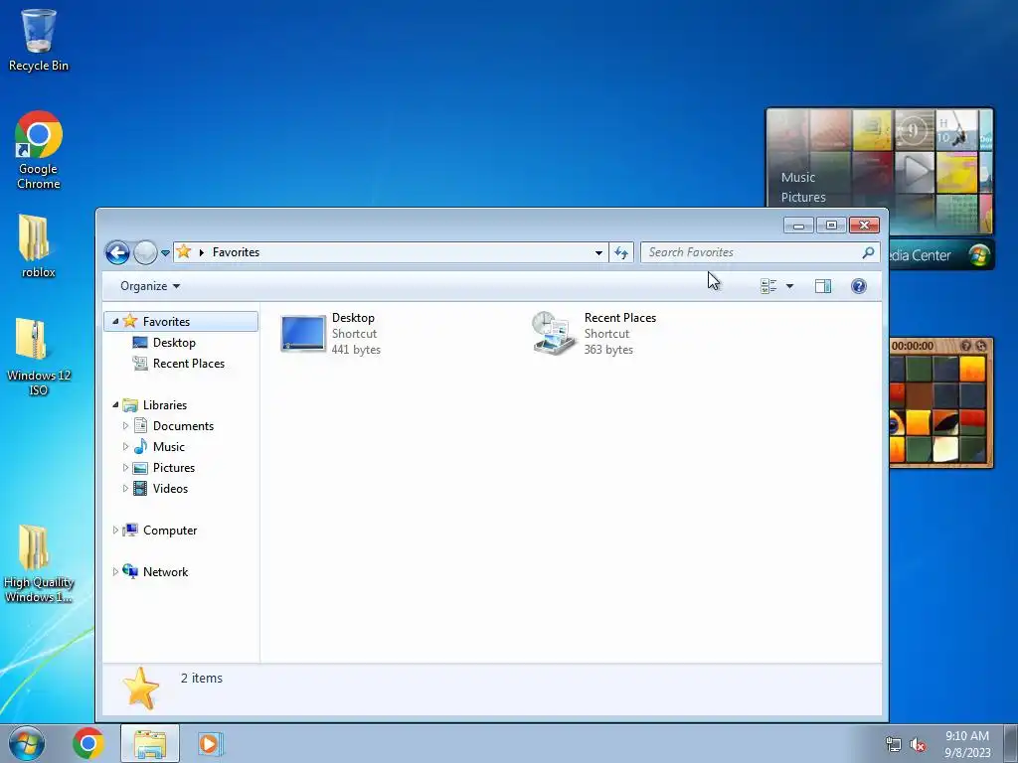This screenshot has height=763, width=1018.
Task: Click the puzzle gadget timer 00:00:00
Action: 913,346
